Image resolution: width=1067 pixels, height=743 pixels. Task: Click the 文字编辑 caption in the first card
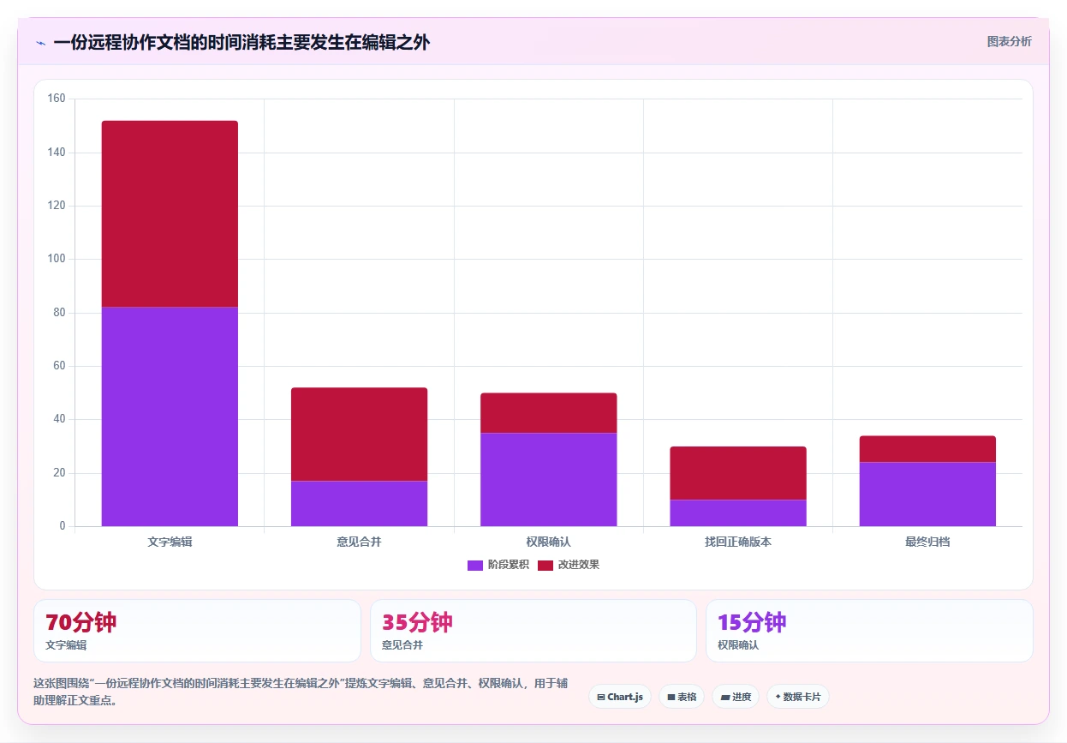tap(66, 645)
